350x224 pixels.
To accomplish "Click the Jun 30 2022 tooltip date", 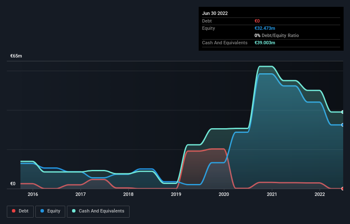I will 215,13.
